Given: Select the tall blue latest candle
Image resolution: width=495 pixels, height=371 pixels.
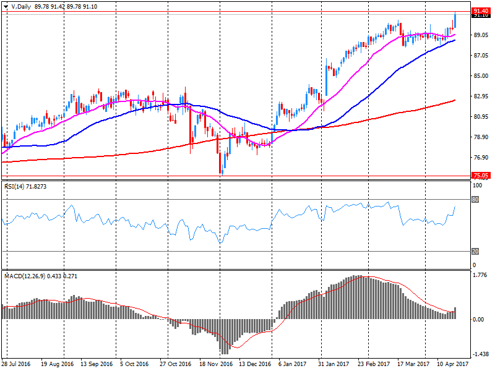Looking at the screenshot, I should (x=455, y=22).
